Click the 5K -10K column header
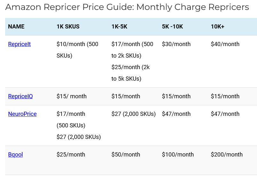 coord(173,27)
